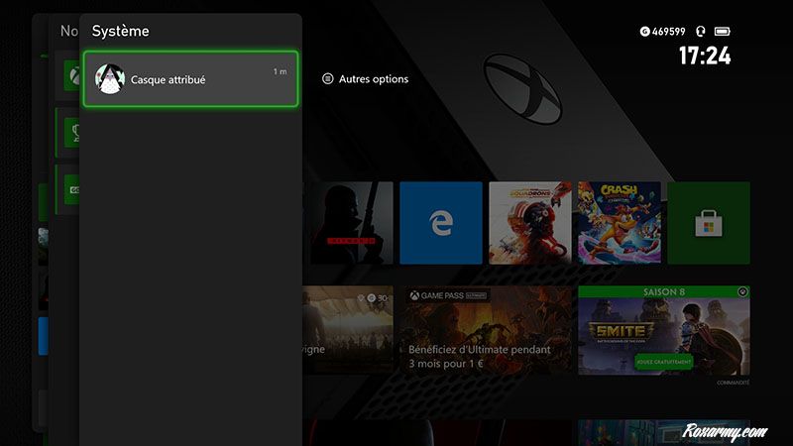Click the Système panel header
The height and width of the screenshot is (446, 793).
click(121, 32)
